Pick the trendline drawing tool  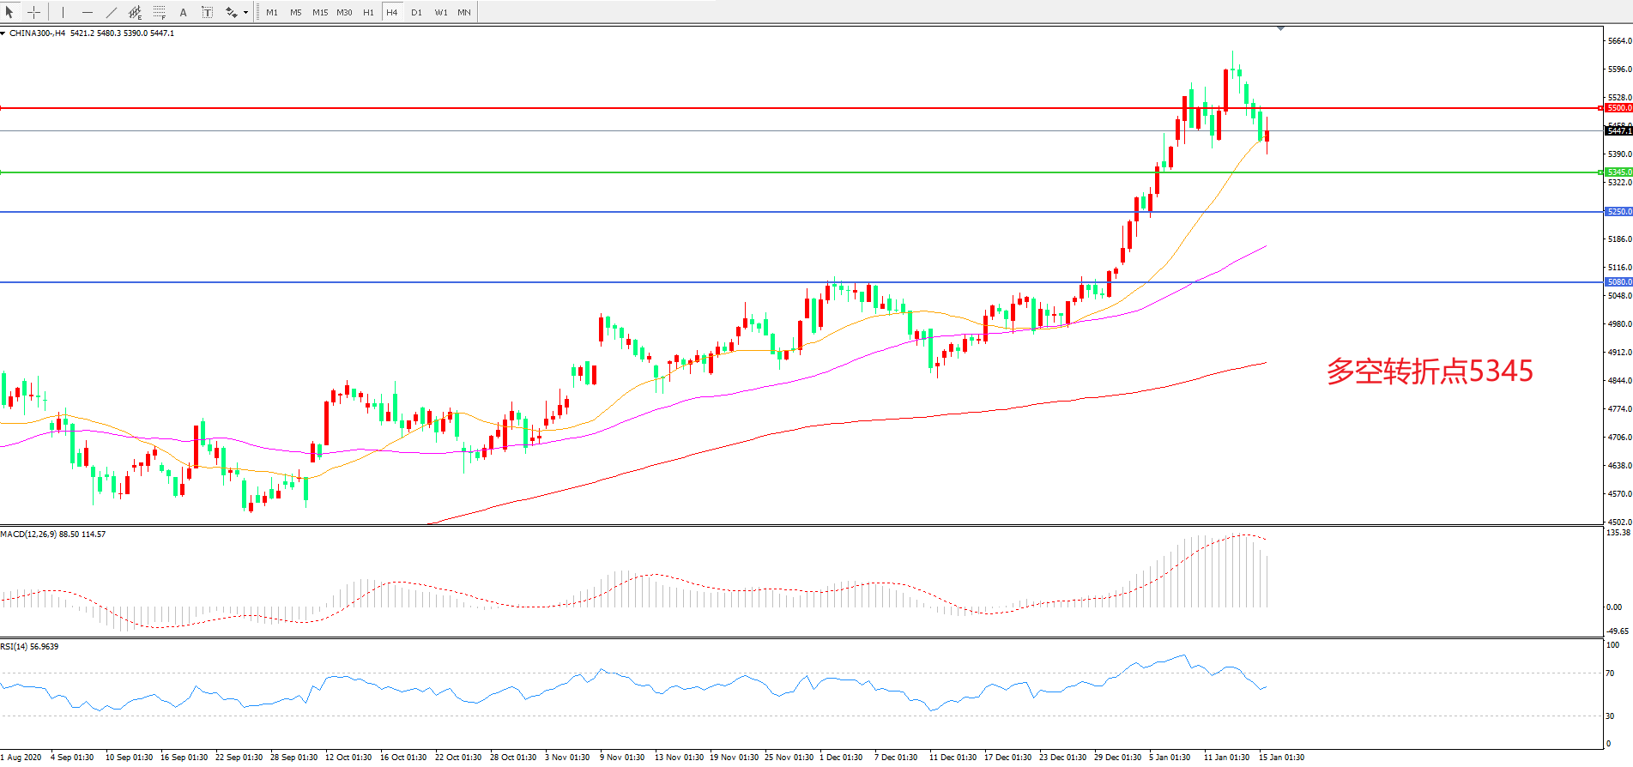tap(111, 12)
